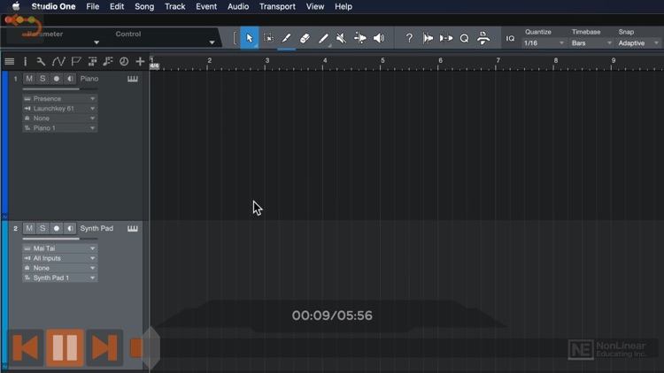
Task: Open the Event menu
Action: [x=206, y=7]
